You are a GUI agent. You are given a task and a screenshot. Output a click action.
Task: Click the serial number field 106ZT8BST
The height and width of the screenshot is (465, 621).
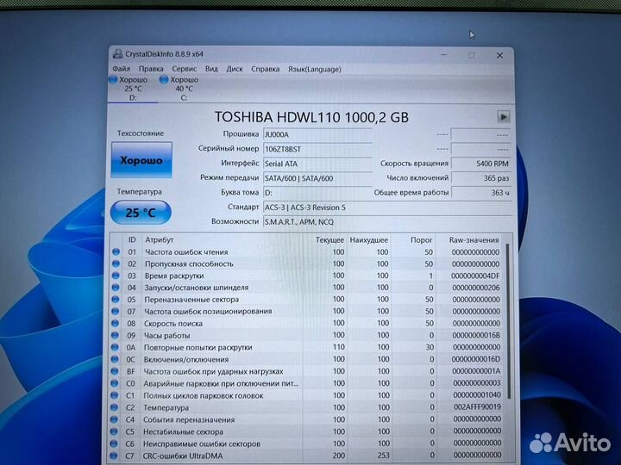click(x=317, y=149)
